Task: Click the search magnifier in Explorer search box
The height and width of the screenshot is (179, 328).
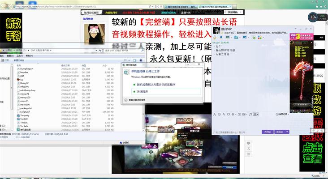Action: tap(142, 50)
